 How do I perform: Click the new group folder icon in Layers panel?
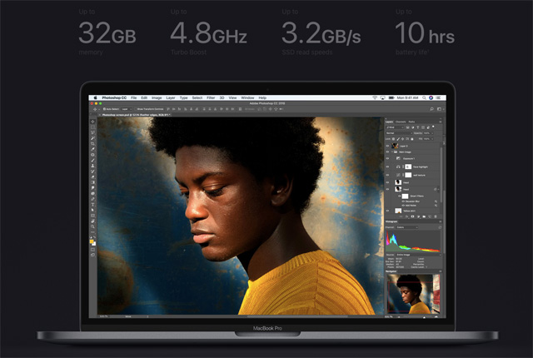click(x=424, y=216)
